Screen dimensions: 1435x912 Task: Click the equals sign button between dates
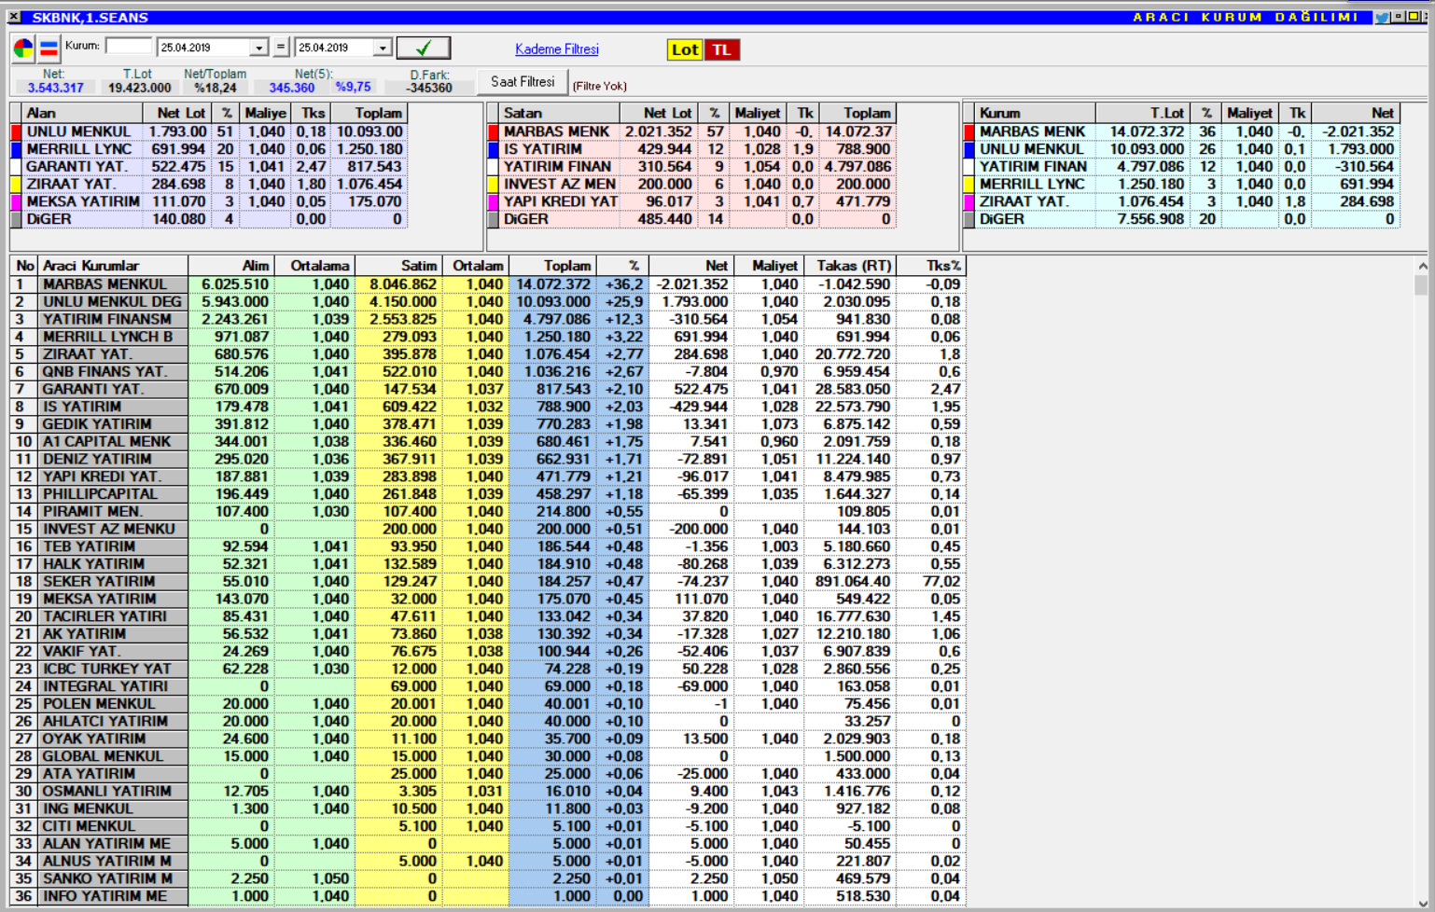tap(281, 47)
